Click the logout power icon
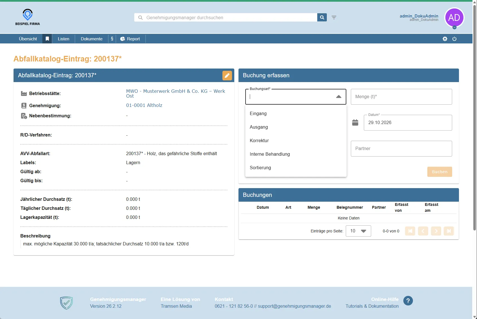The image size is (477, 319). click(454, 39)
